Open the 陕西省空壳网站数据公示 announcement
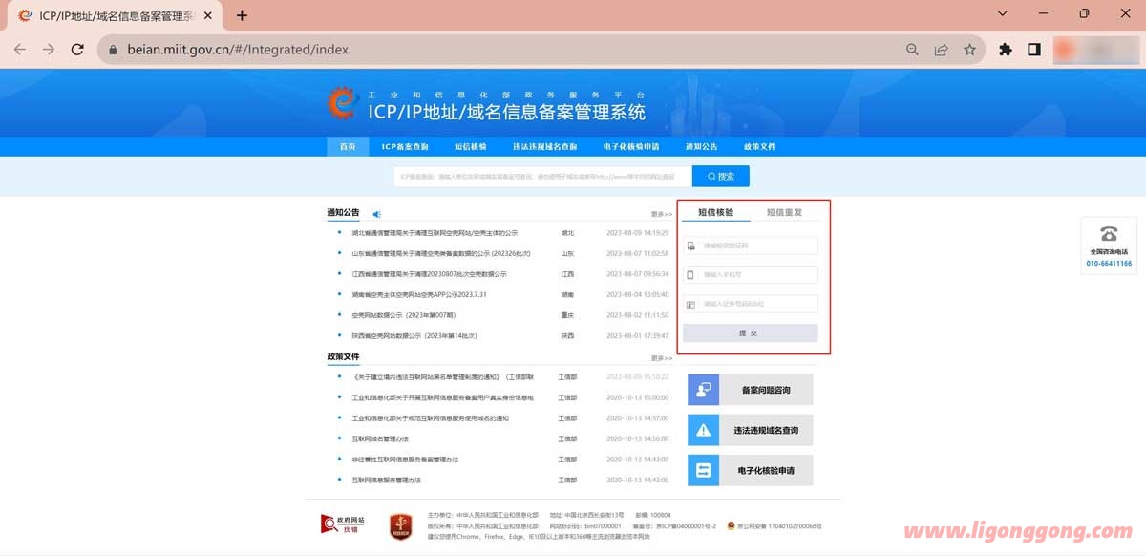Screen dimensions: 1146x556 click(414, 336)
